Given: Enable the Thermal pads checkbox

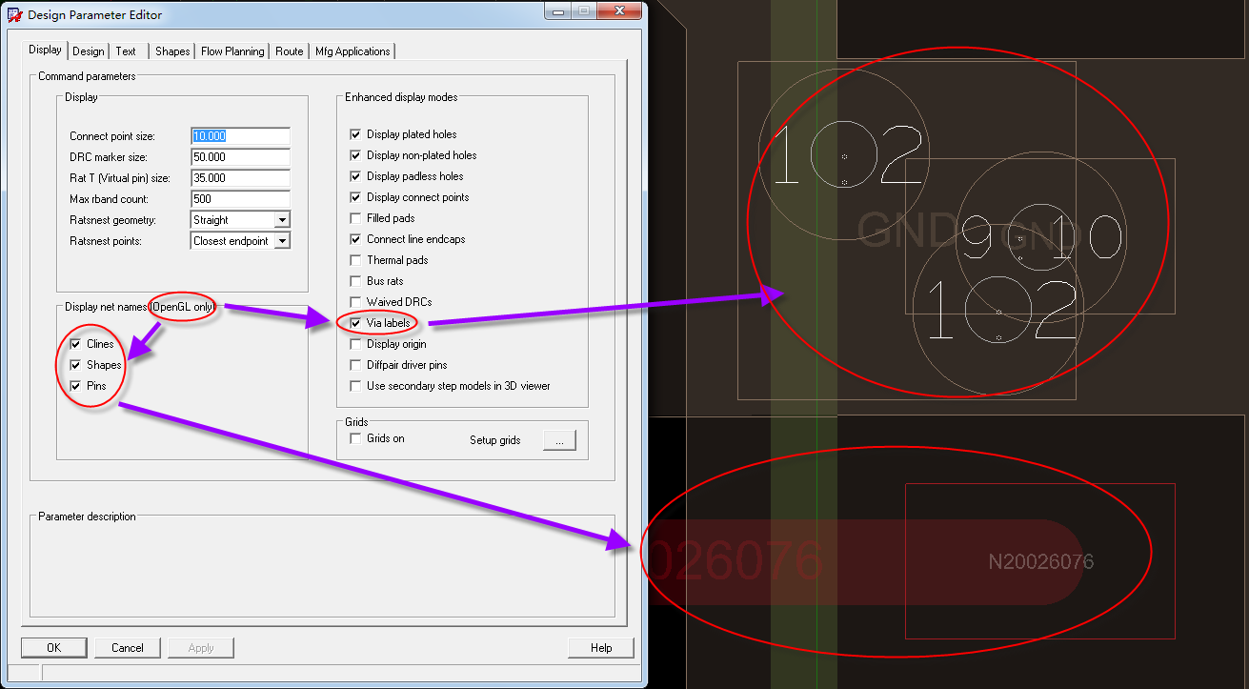Looking at the screenshot, I should [356, 260].
